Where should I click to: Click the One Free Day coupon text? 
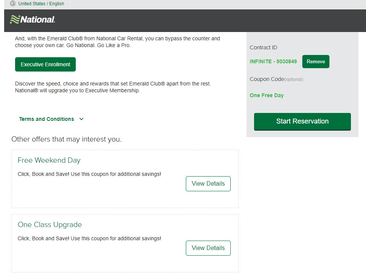pyautogui.click(x=266, y=95)
